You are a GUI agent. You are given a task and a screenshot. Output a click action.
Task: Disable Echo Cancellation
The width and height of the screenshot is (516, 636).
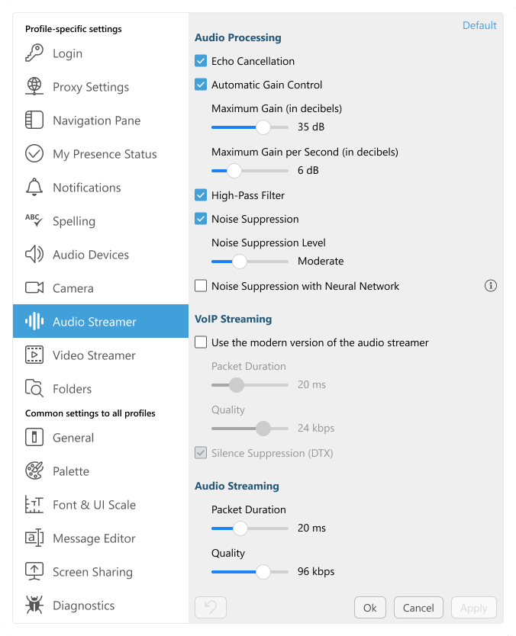coord(201,61)
